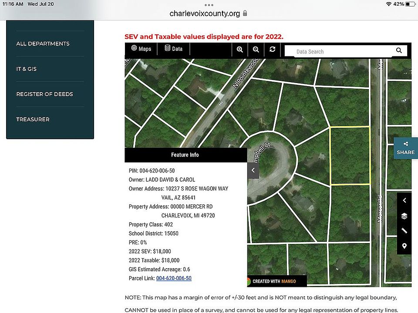Select the ruler measure tool

(x=405, y=231)
